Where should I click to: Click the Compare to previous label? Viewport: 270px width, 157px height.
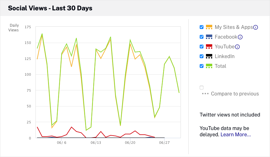(235, 94)
